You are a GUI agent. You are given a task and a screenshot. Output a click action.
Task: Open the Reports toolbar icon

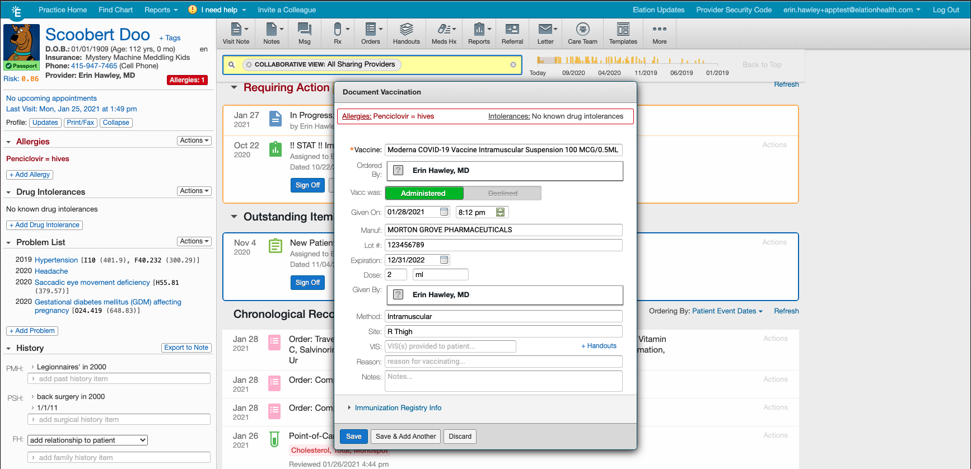pos(479,34)
